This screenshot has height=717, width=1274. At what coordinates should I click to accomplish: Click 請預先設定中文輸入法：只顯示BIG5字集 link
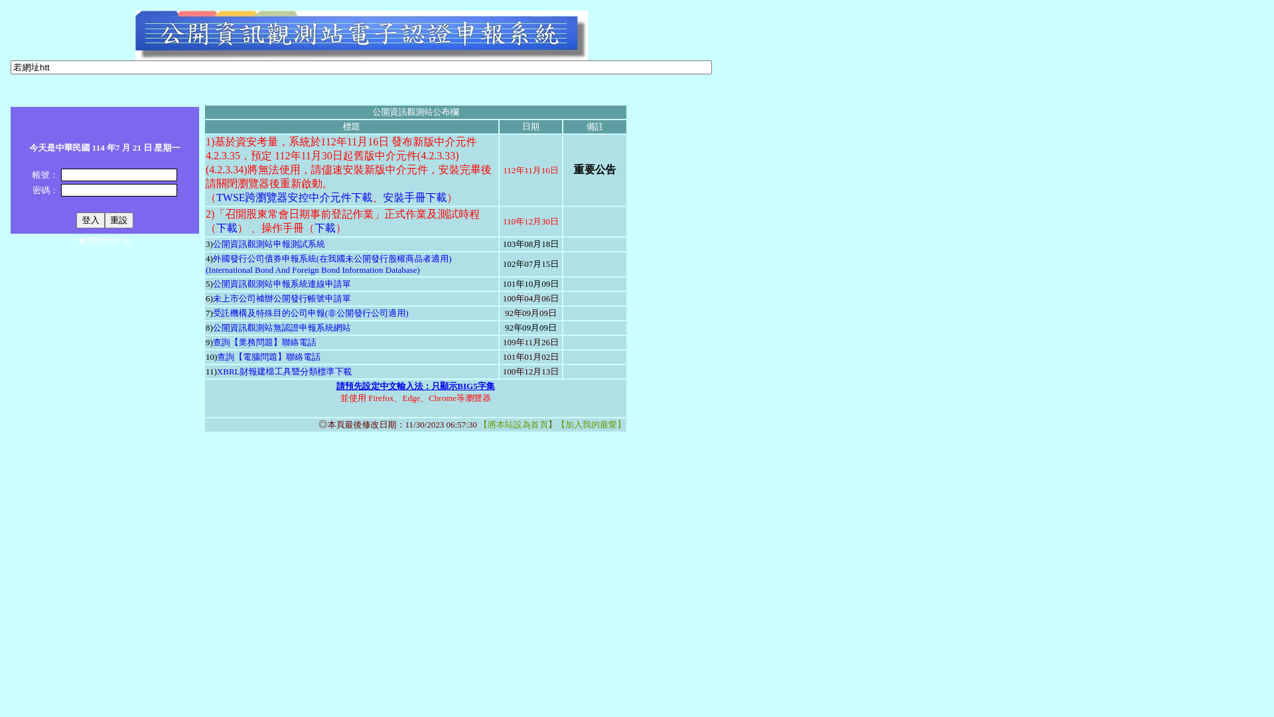pyautogui.click(x=415, y=386)
